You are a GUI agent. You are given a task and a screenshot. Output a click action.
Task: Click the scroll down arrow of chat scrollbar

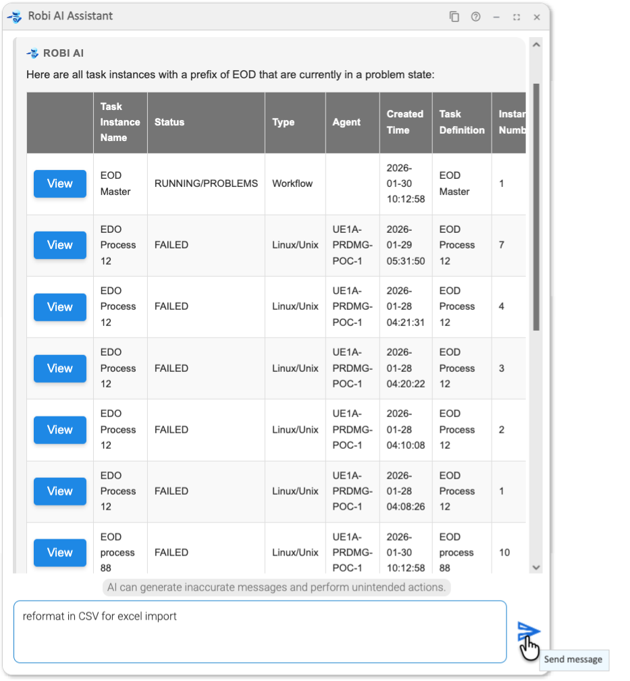(536, 568)
